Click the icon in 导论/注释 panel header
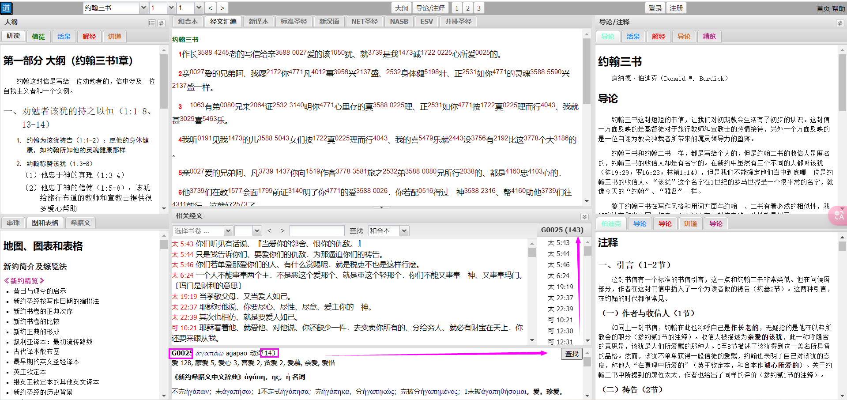This screenshot has height=400, width=847. click(x=839, y=23)
